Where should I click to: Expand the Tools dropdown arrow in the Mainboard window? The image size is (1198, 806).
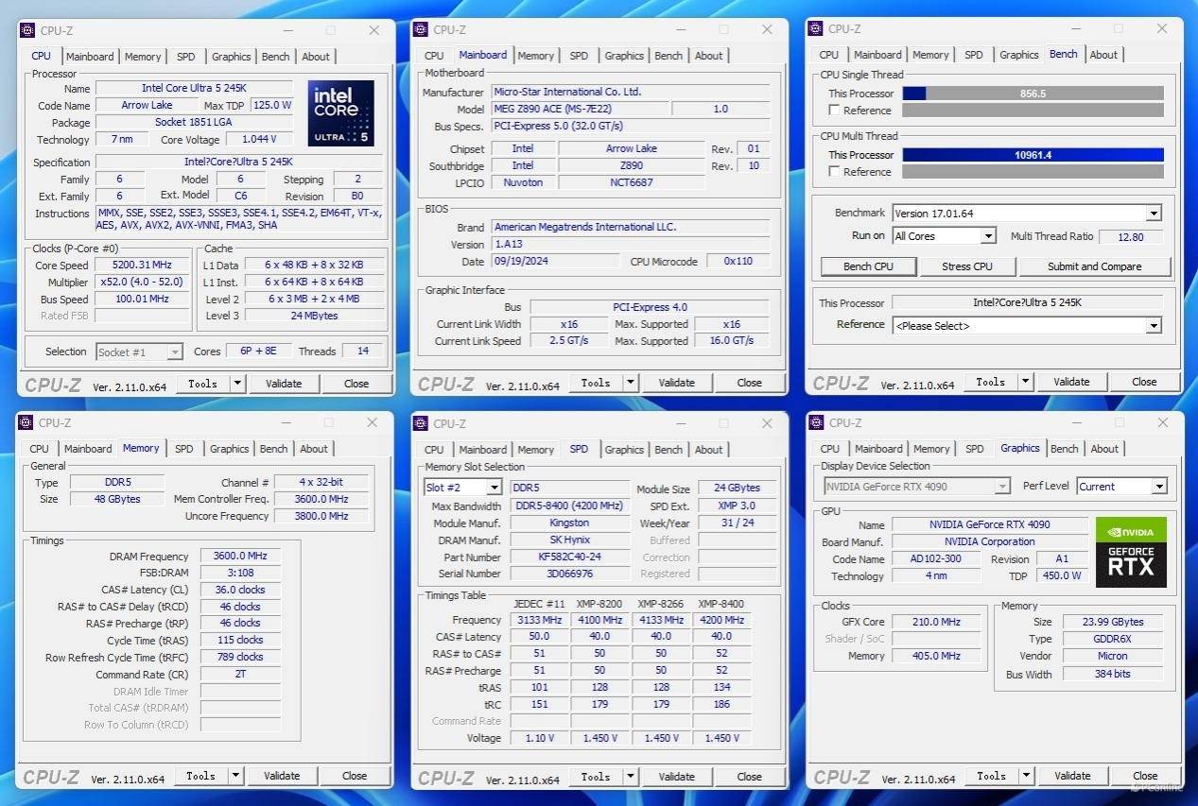[631, 383]
